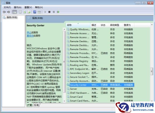Viewport: 155px width, 113px height.
Task: Click the Refresh toolbar icon
Action: point(25,12)
